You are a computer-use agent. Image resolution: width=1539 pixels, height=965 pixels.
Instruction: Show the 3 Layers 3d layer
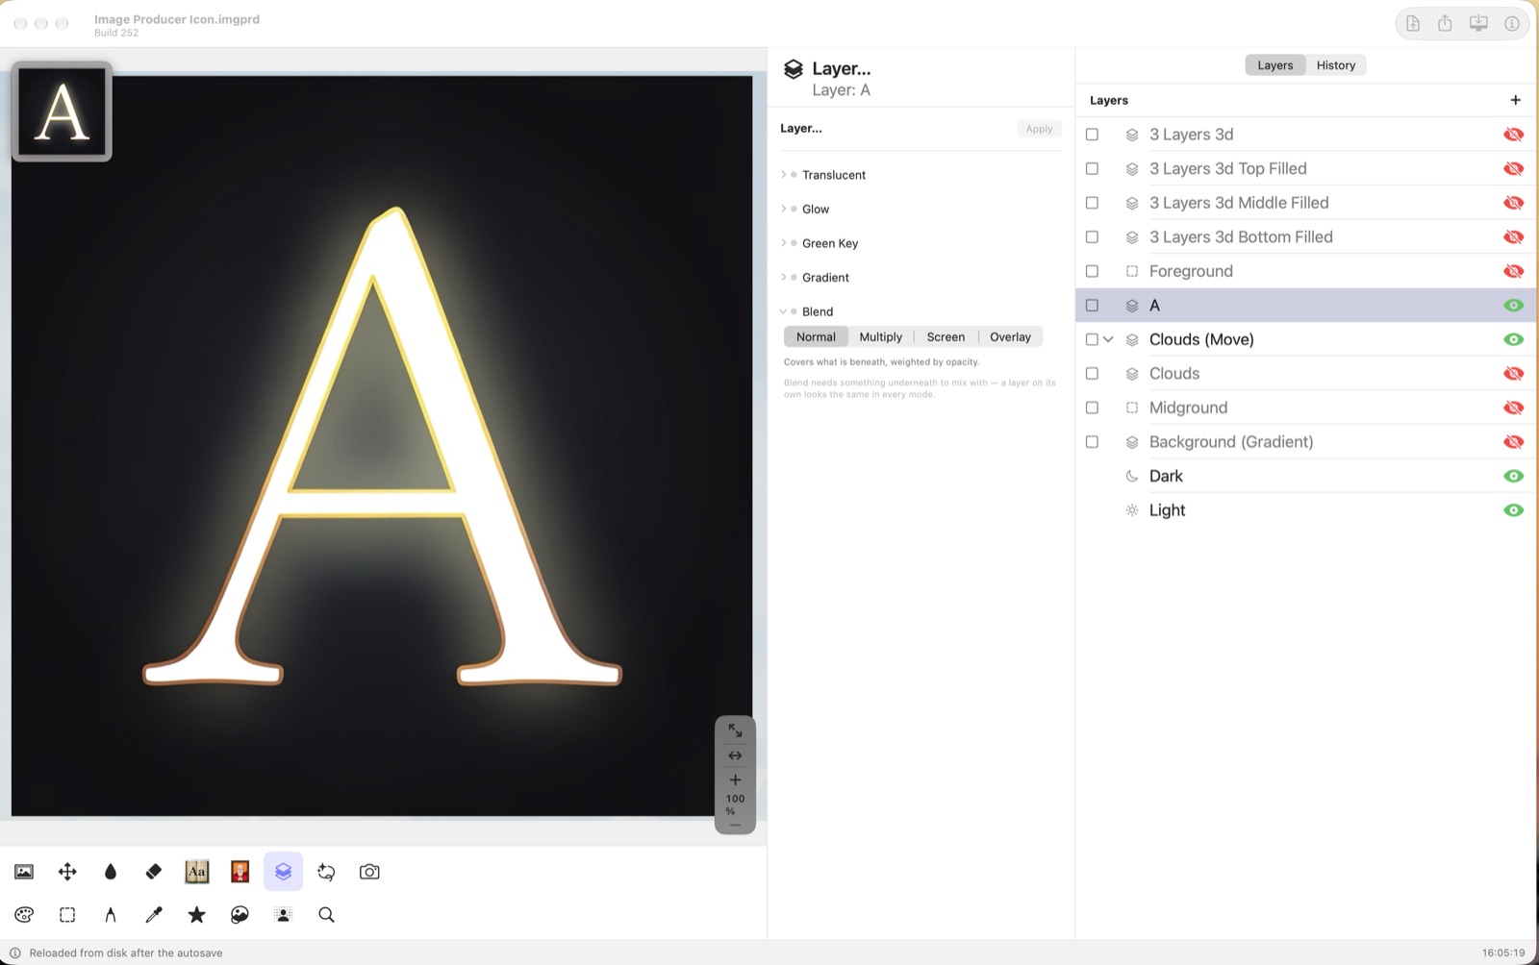[x=1513, y=135]
